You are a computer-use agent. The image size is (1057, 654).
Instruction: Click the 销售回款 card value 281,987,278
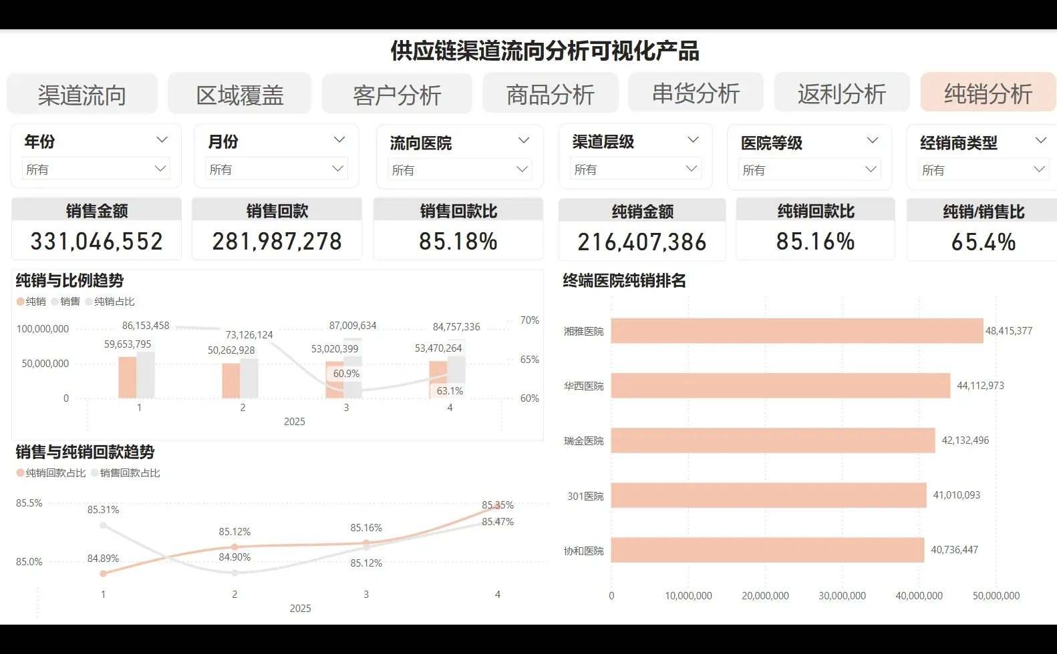coord(277,241)
